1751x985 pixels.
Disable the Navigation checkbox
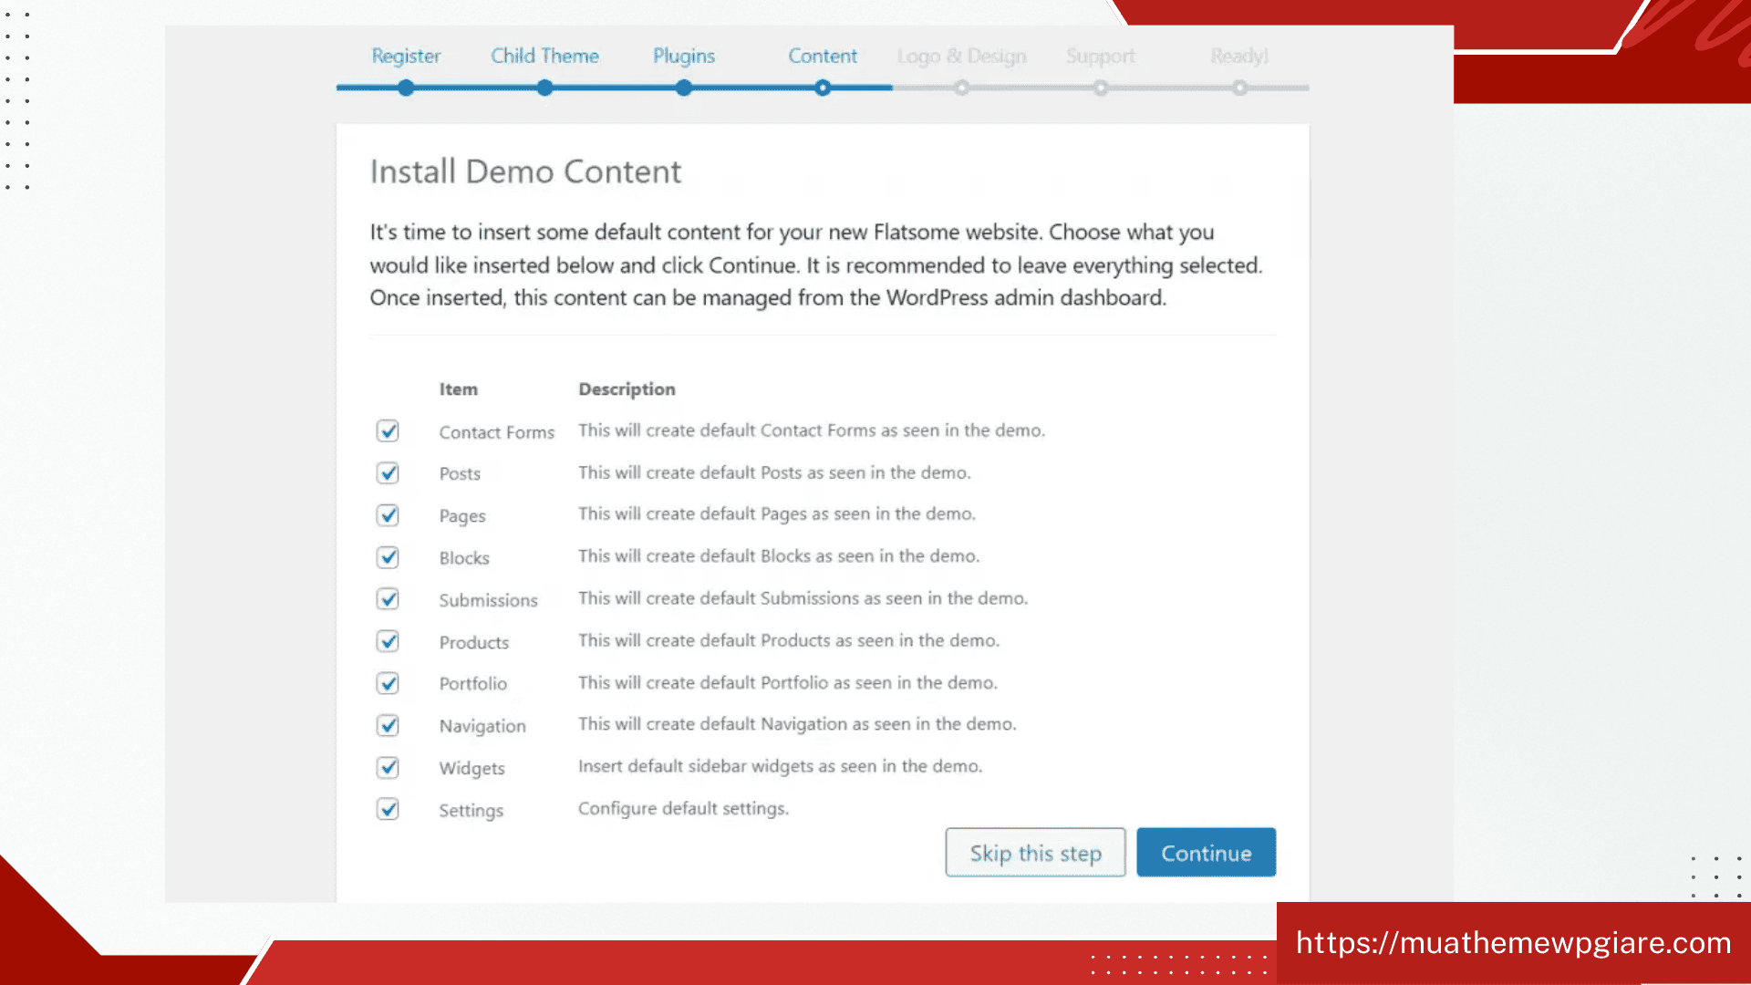(388, 724)
